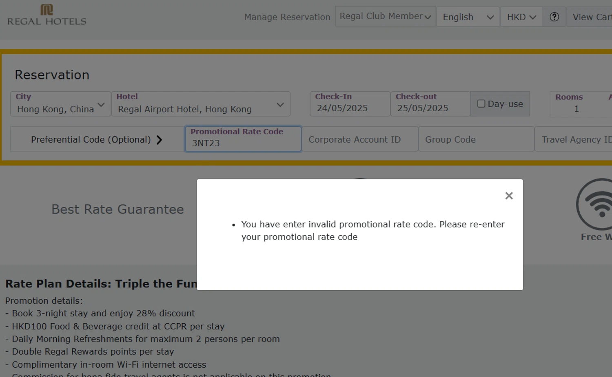
Task: Click 'Promotion details:' label
Action: 44,301
